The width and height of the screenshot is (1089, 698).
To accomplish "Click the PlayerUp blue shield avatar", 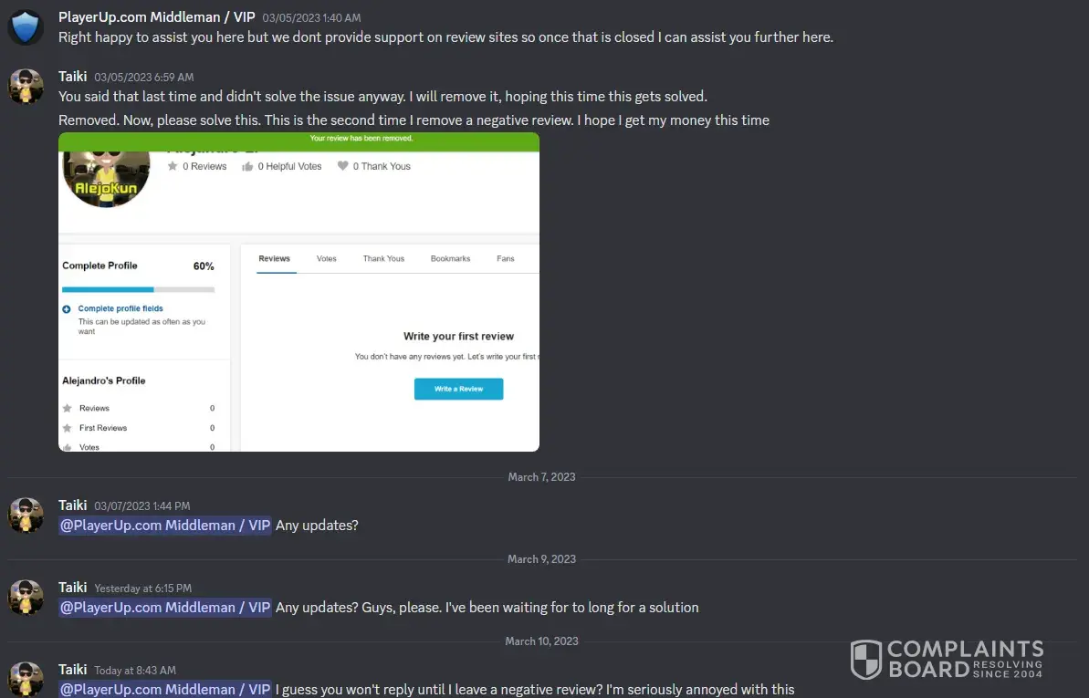I will (26, 27).
